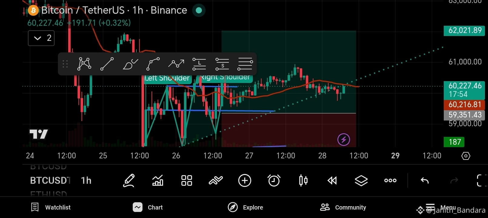Tap date 27 on the time axis

(x=249, y=156)
